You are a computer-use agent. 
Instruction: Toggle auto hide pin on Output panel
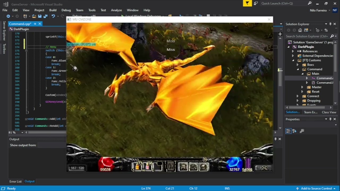point(275,139)
